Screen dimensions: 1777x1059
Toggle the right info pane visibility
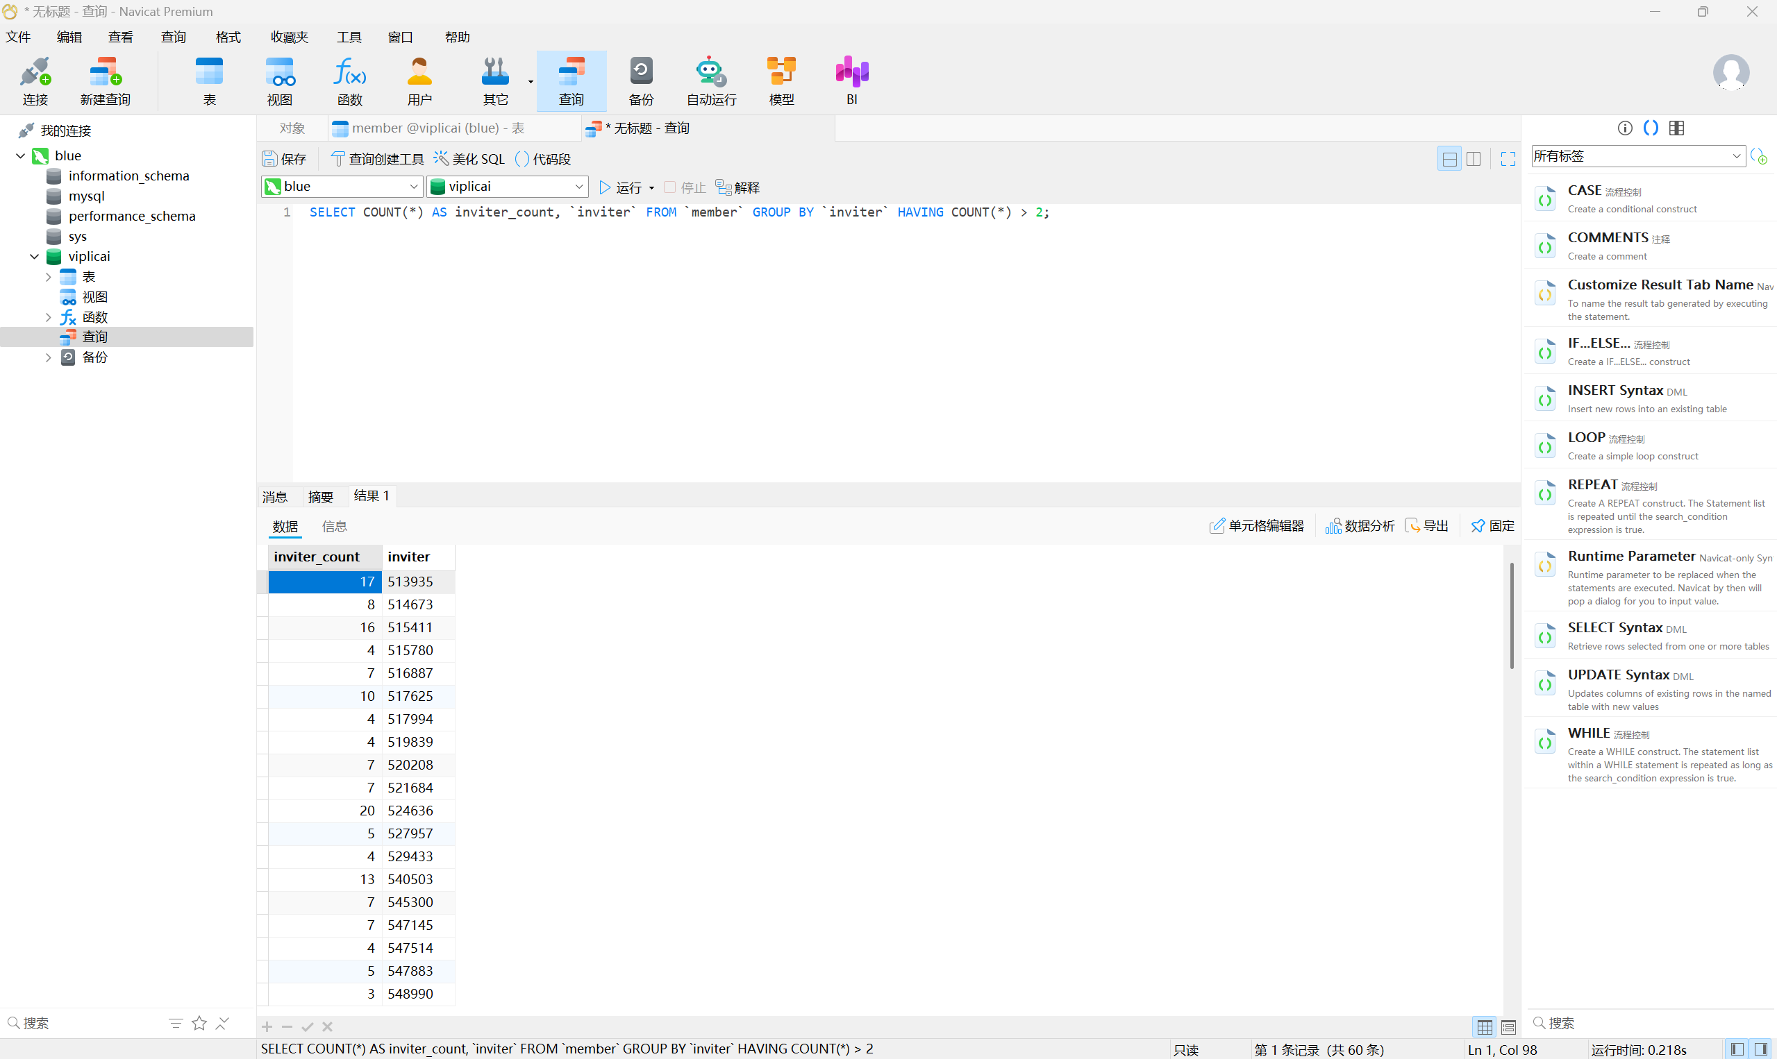tap(1761, 1049)
